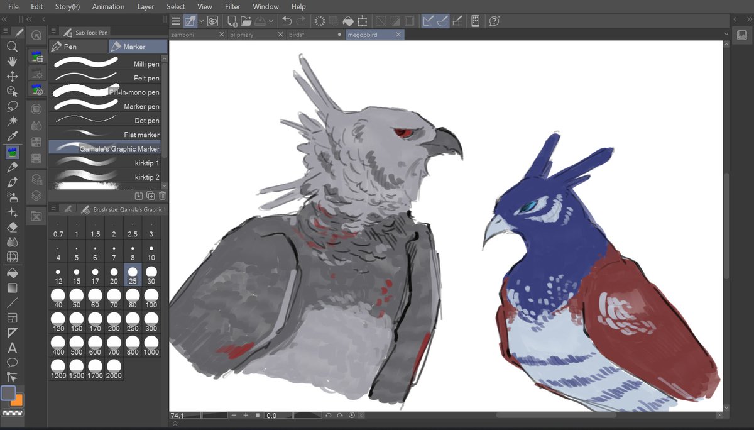Duplicate the sub tool icon
Image resolution: width=754 pixels, height=430 pixels.
click(x=151, y=196)
